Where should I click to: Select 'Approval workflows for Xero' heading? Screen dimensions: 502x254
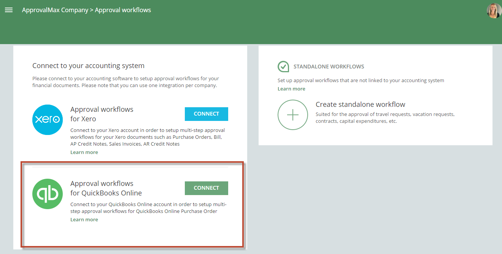pyautogui.click(x=102, y=114)
